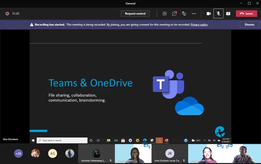
Task: Click the taskbar clock showing 4:22 PM
Action: point(226,140)
